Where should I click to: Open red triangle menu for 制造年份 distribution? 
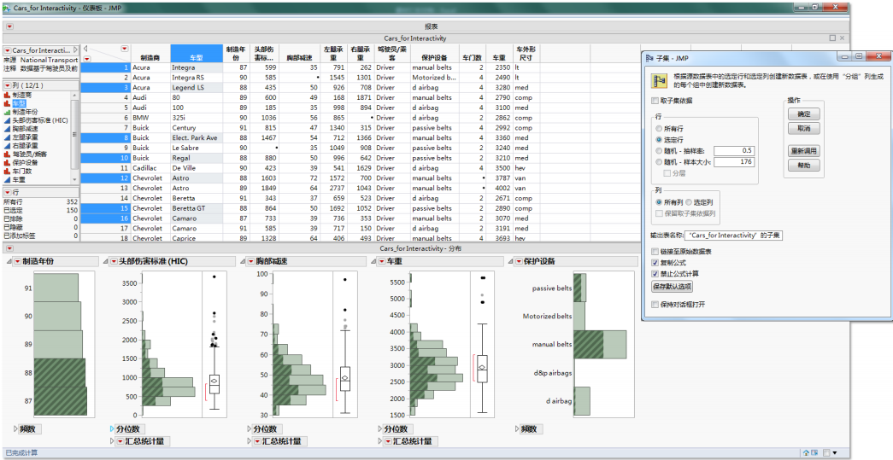pos(17,261)
